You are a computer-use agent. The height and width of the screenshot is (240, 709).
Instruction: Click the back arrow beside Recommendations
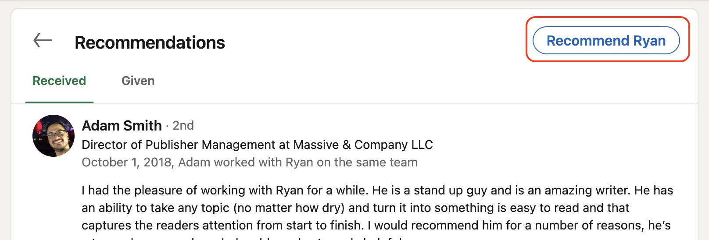click(x=43, y=41)
